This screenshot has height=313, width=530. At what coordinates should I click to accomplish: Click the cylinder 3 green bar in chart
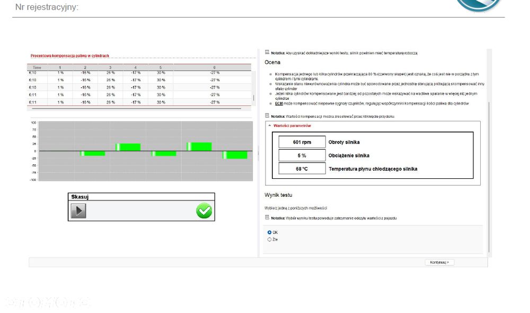click(x=128, y=147)
